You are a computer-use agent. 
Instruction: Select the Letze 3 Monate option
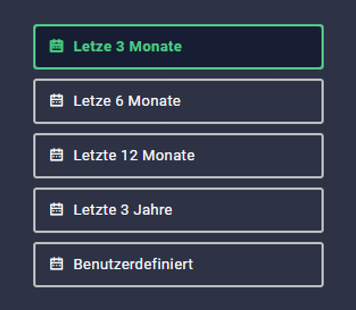tap(178, 47)
